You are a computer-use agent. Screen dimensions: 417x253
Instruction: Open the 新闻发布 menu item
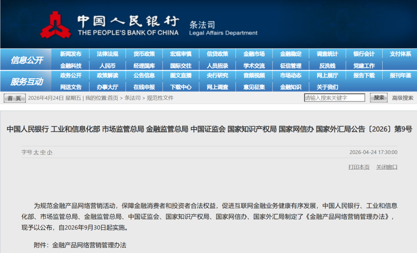coord(71,54)
